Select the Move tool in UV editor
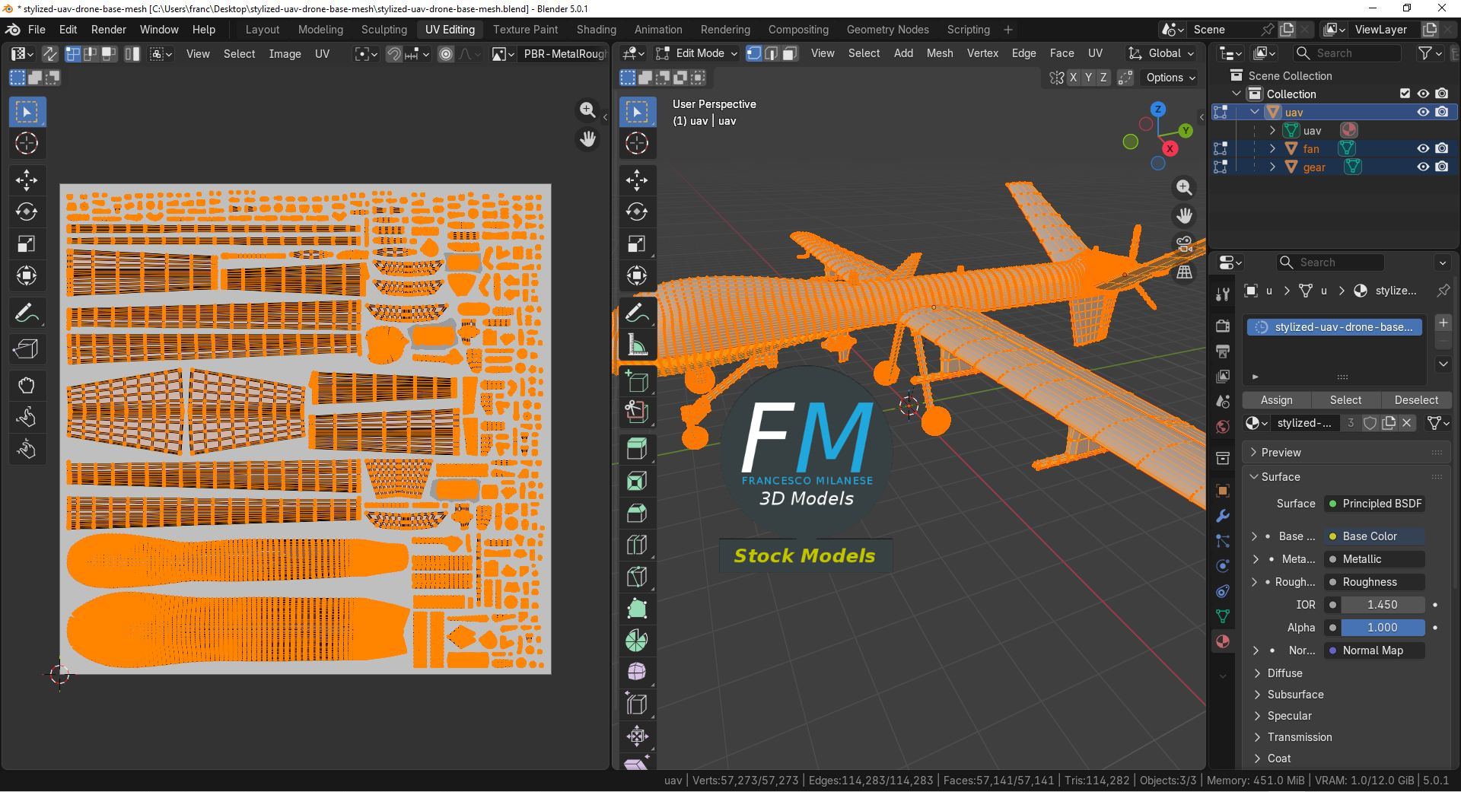 click(x=27, y=180)
